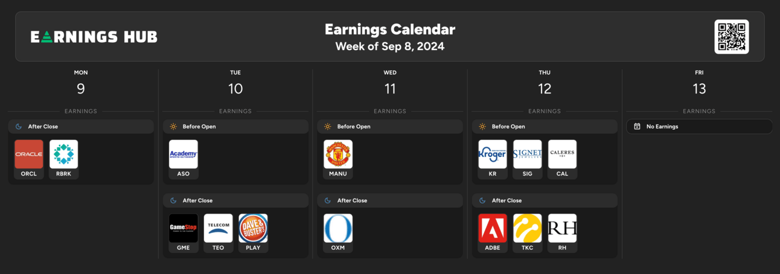Open the Oxford OXM logo tile
780x274 pixels.
point(338,228)
